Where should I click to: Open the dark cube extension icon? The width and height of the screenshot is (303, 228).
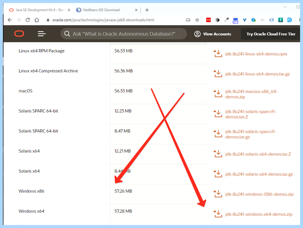coord(217,20)
